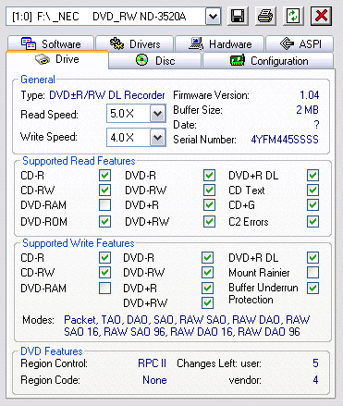Expand the Write Speed dropdown
The image size is (343, 406).
pyautogui.click(x=158, y=138)
